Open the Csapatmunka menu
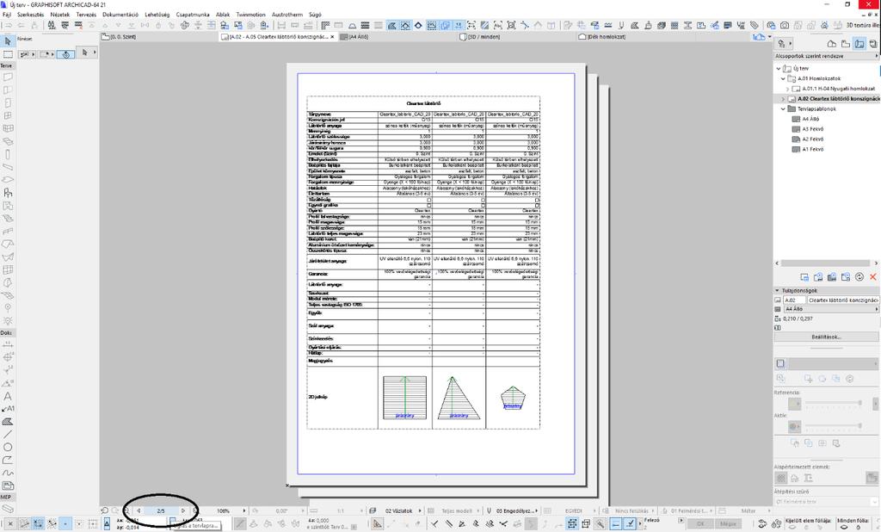Viewport: 881px width, 532px height. tap(193, 15)
